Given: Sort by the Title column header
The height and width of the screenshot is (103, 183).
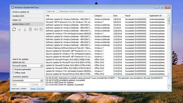Looking at the screenshot, I should click(x=69, y=16).
